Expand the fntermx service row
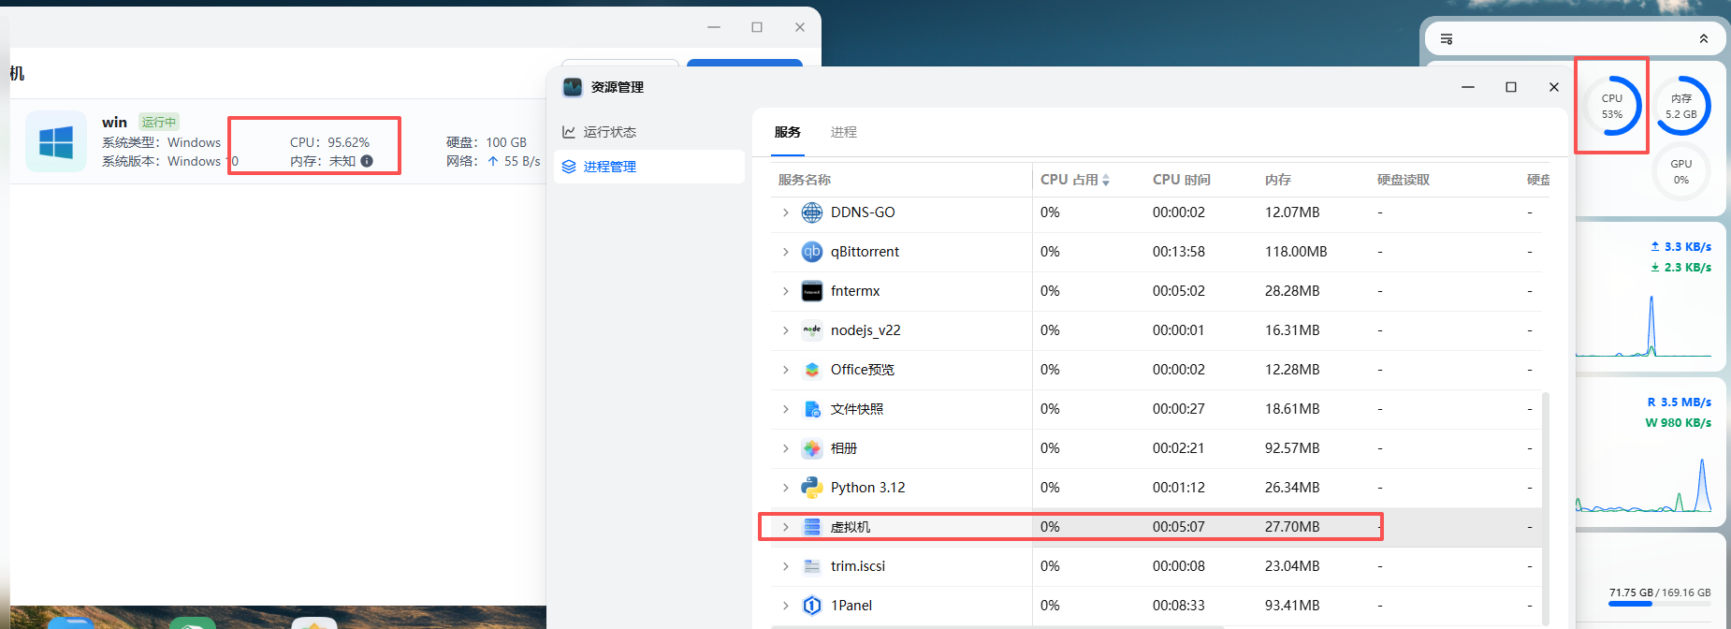This screenshot has width=1731, height=629. pyautogui.click(x=785, y=291)
